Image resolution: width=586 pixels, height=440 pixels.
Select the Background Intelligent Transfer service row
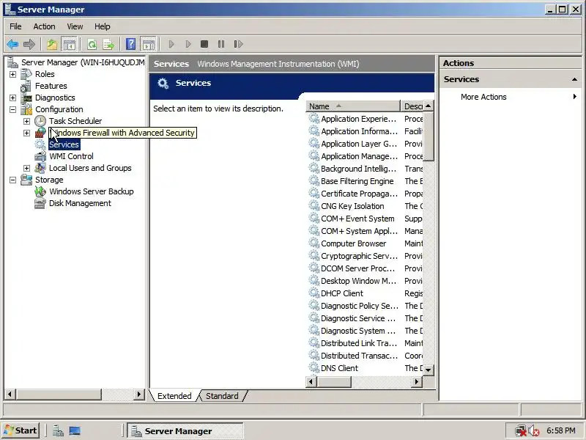click(358, 169)
